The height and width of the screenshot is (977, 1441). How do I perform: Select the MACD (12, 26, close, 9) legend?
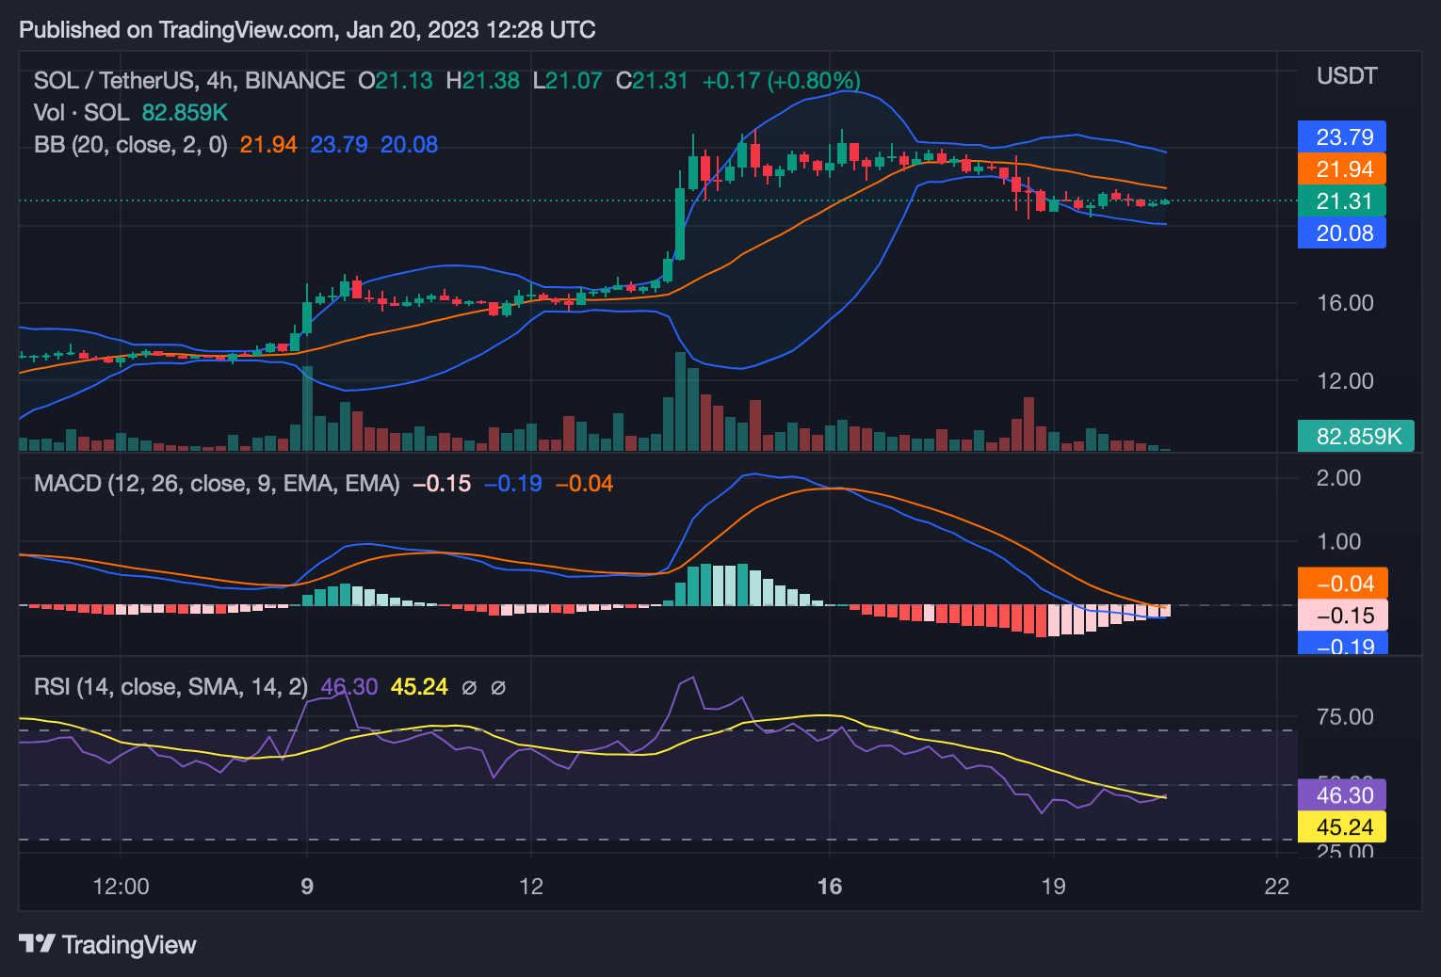click(217, 484)
